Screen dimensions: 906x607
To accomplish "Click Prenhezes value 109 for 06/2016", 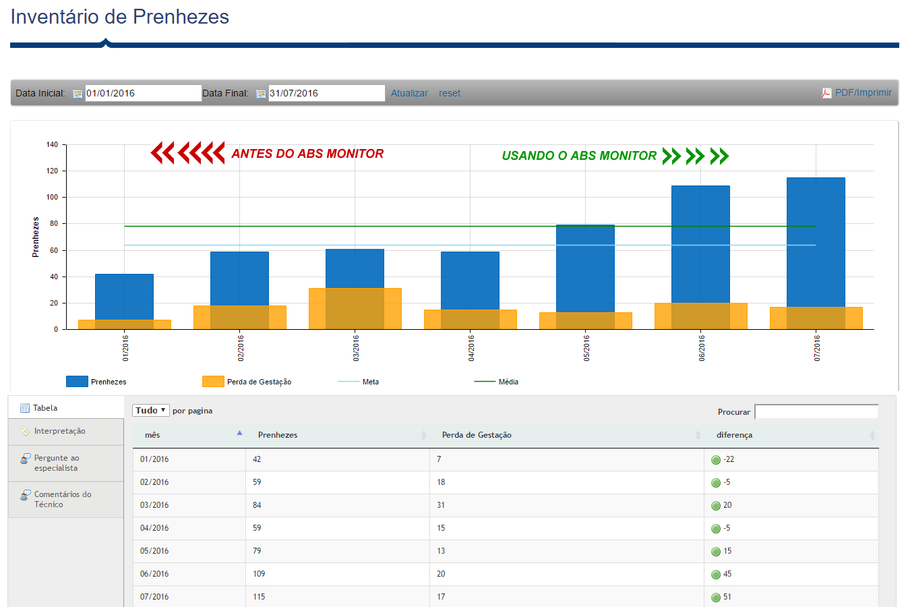I will (x=259, y=574).
